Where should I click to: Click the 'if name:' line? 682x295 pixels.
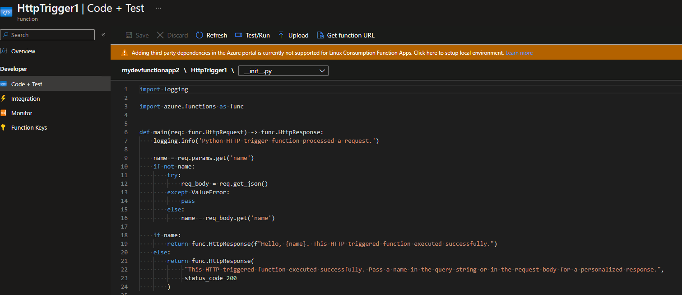coord(167,235)
